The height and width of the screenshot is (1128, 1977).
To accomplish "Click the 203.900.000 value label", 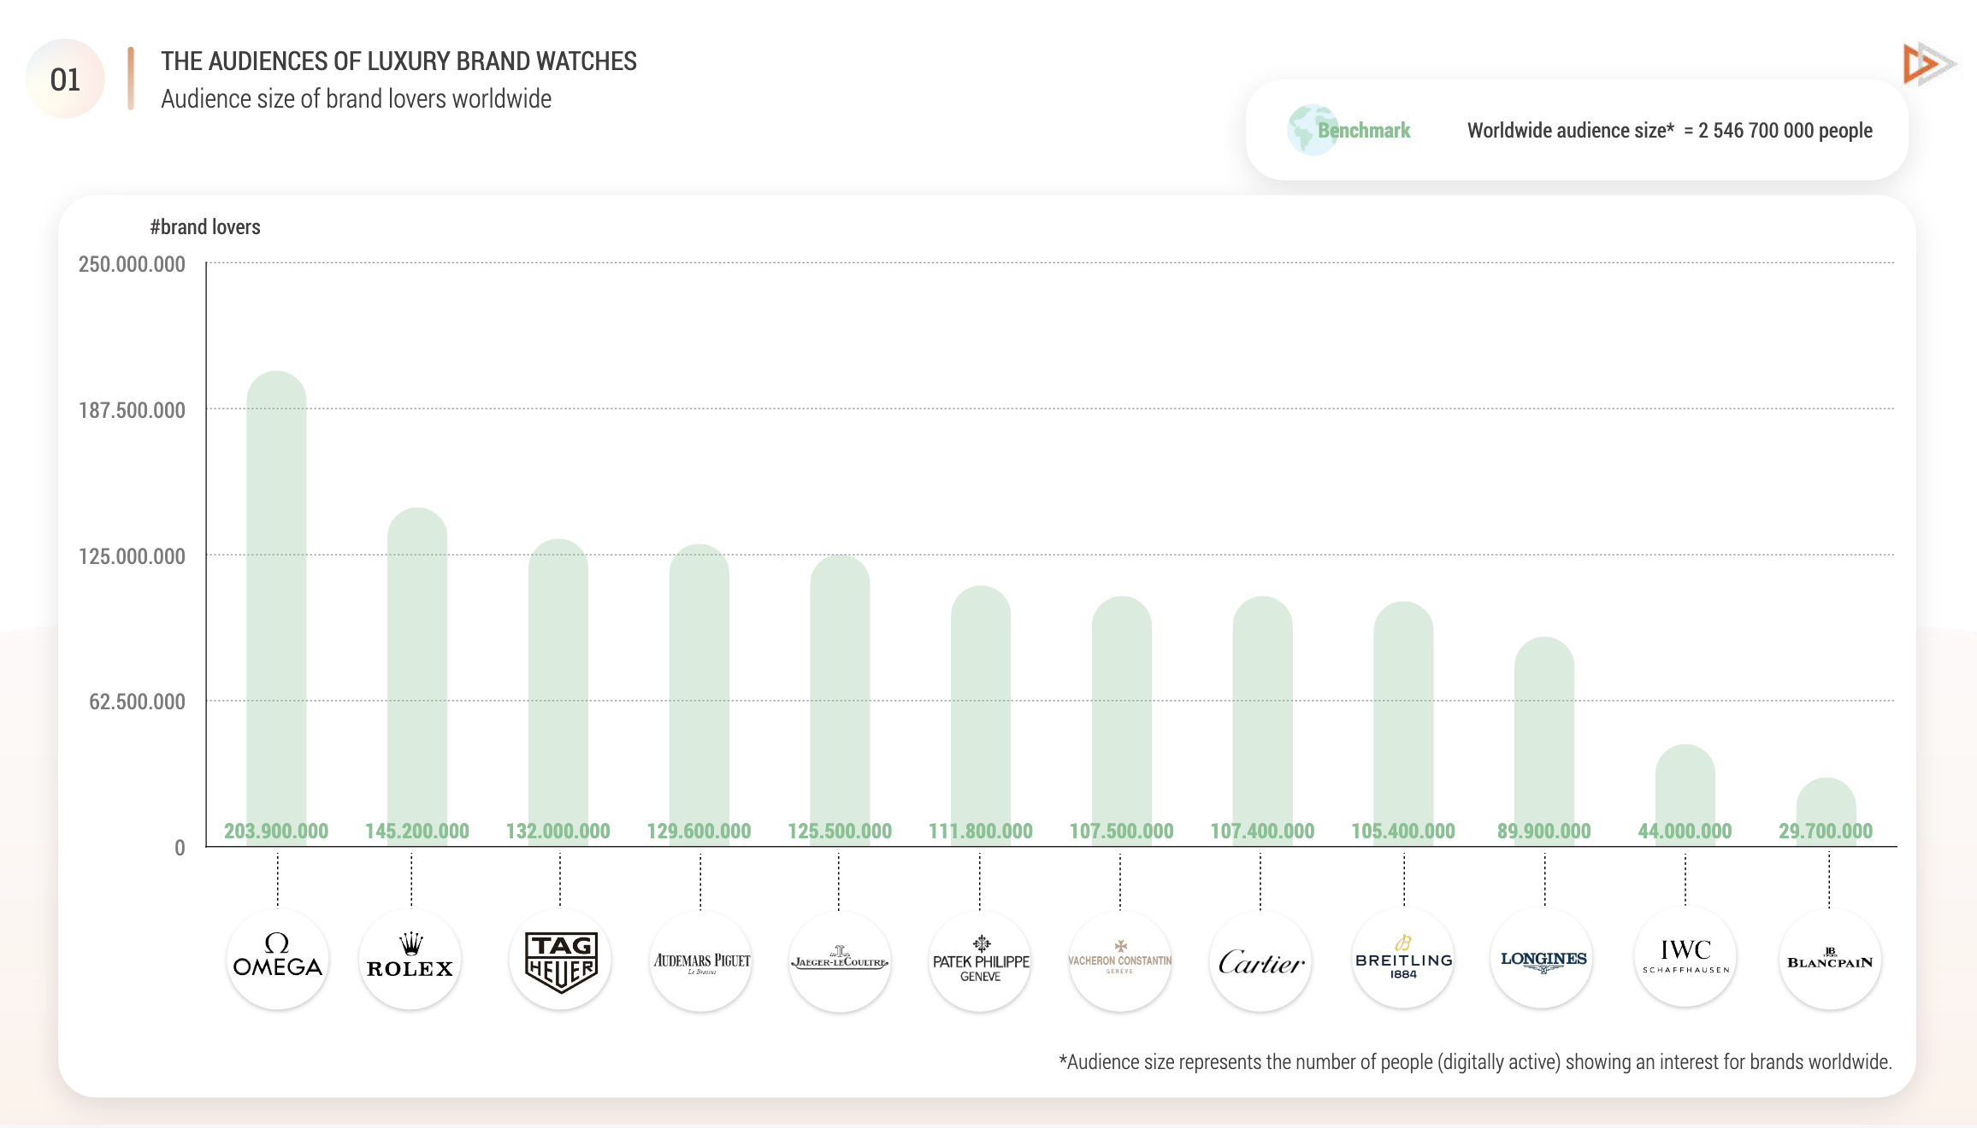I will pos(276,831).
